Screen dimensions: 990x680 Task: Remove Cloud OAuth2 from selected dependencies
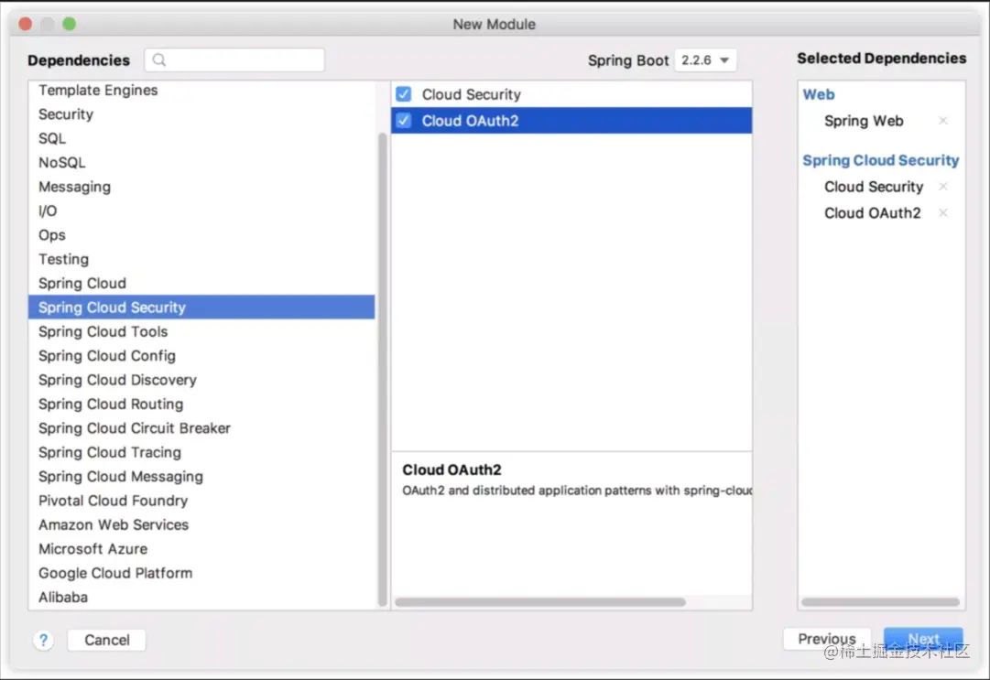click(942, 212)
